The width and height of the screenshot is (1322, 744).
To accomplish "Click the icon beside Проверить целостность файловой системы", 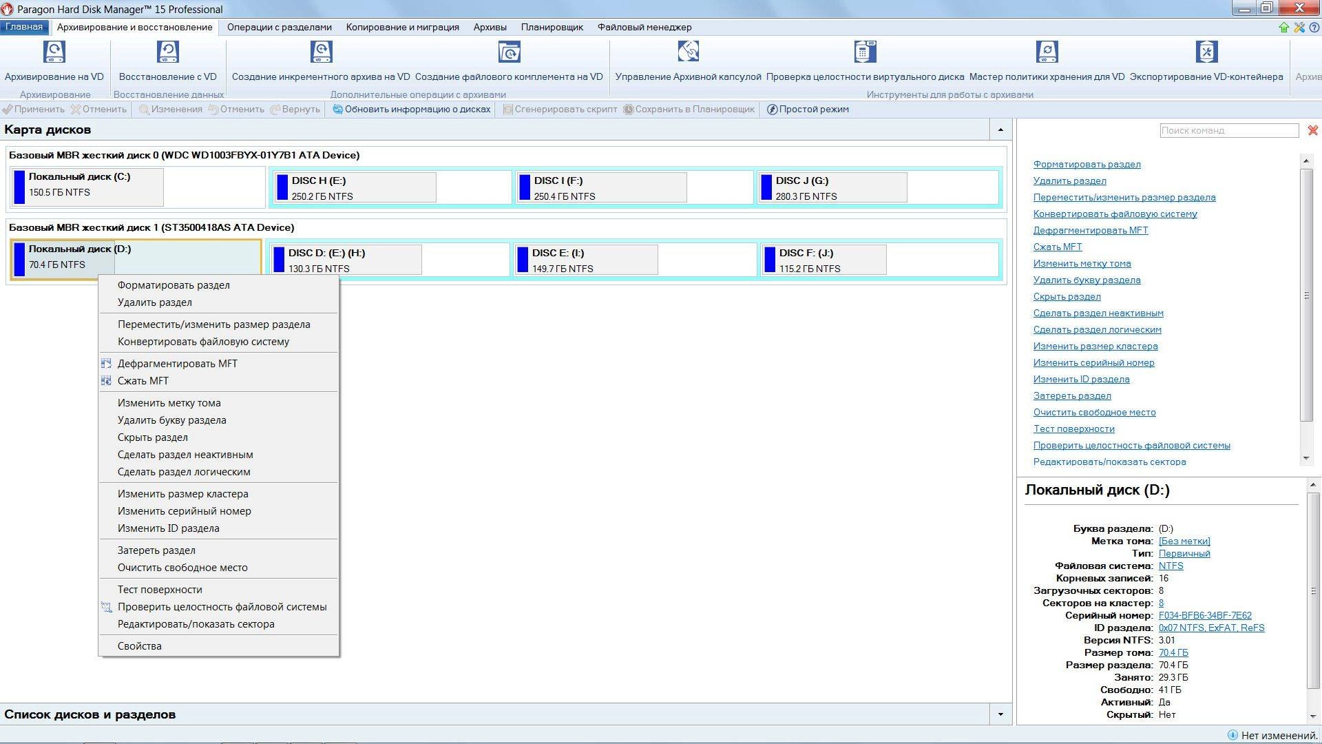I will (106, 607).
